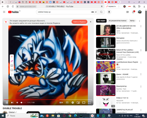The height and width of the screenshot is (118, 147).
Task: Select the 'Автор' chip
Action: (x=133, y=21)
